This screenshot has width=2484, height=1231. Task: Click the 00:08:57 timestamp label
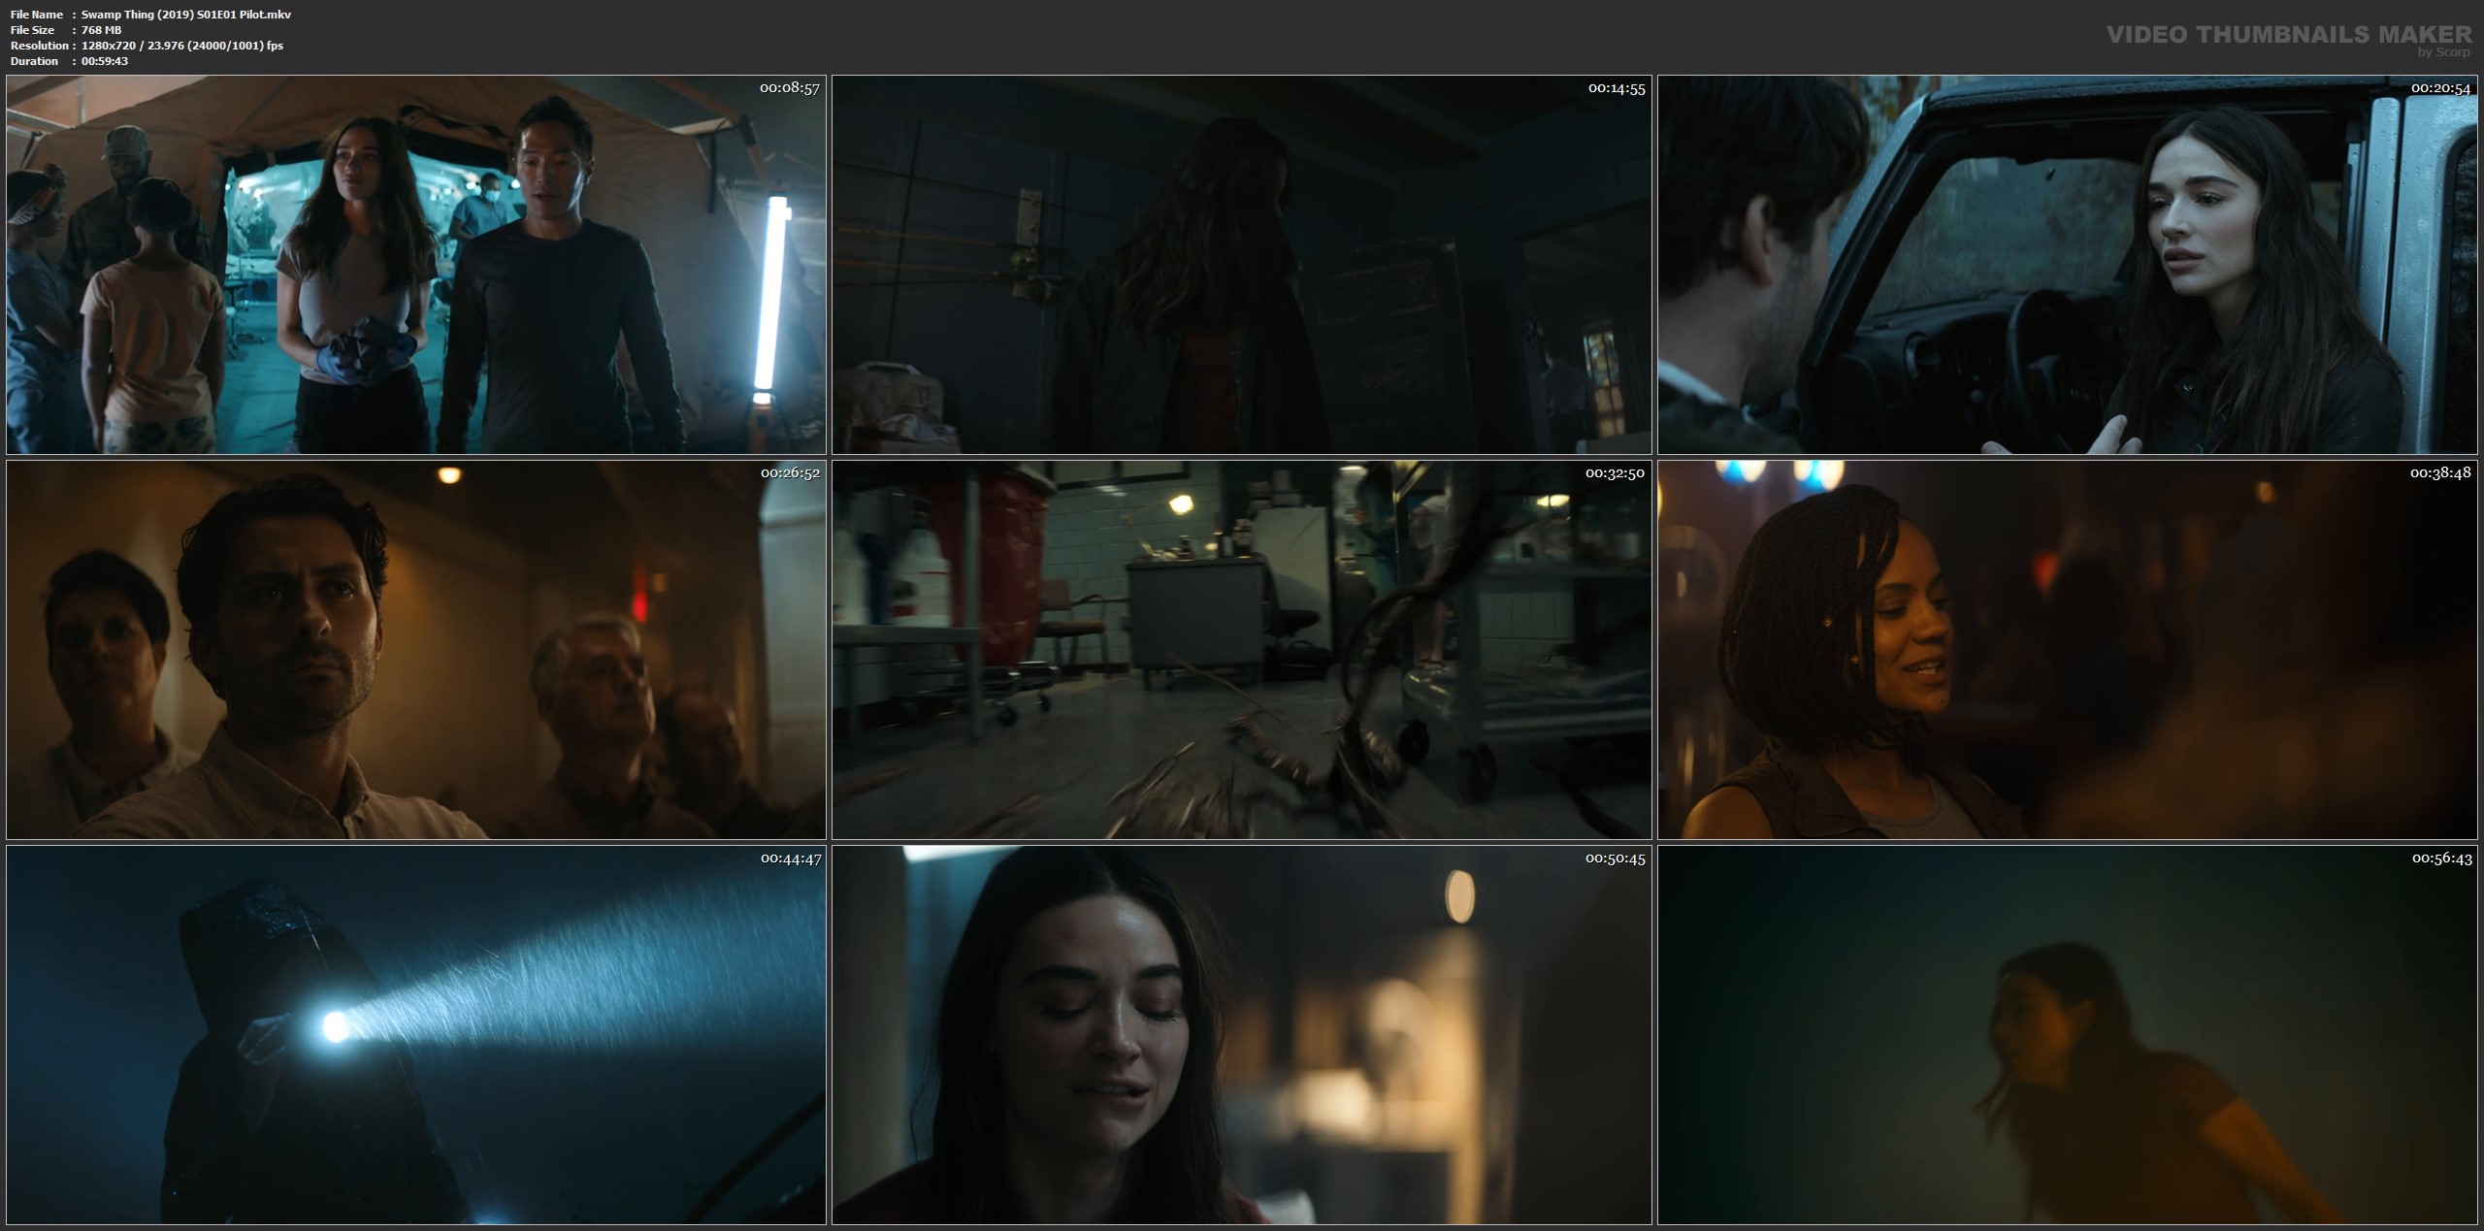[x=789, y=88]
